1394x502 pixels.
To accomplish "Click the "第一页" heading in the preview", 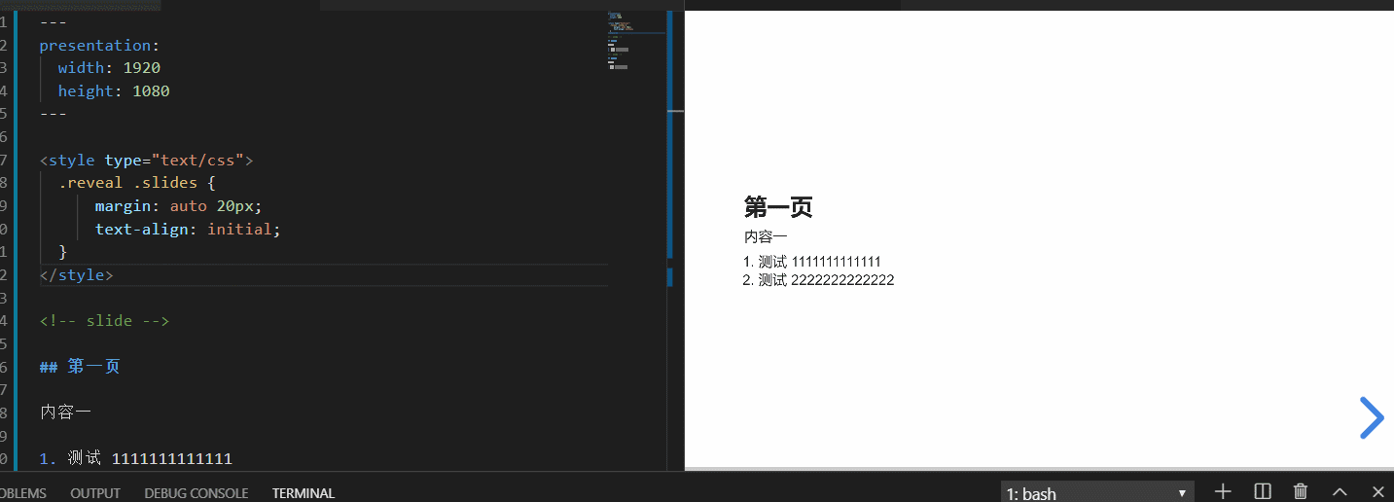I will click(778, 206).
